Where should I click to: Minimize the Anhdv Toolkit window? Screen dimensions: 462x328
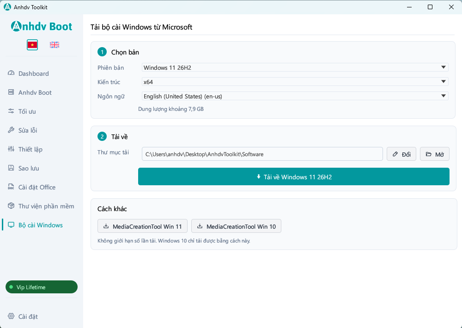409,7
